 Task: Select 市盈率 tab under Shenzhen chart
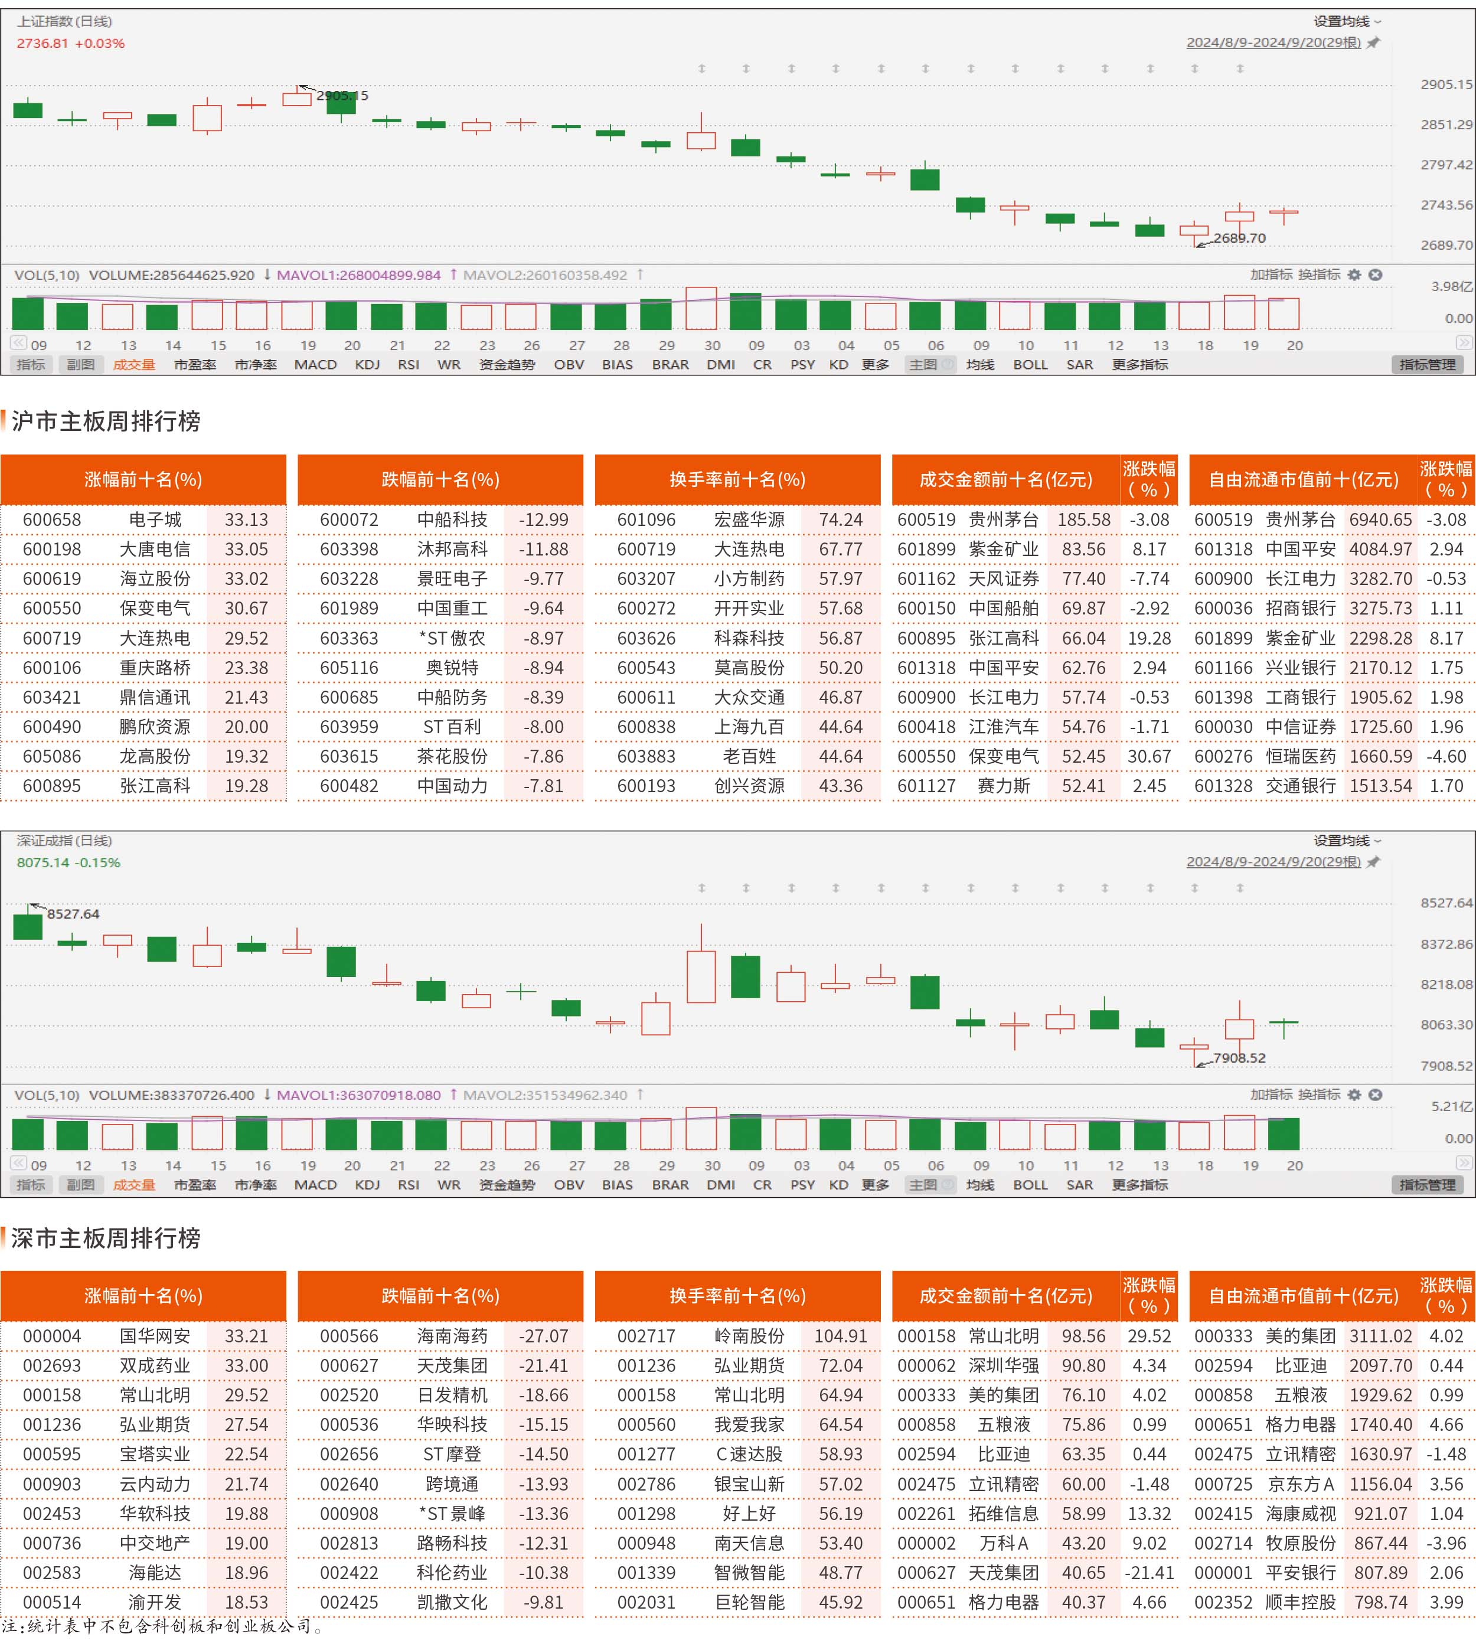pos(195,1185)
